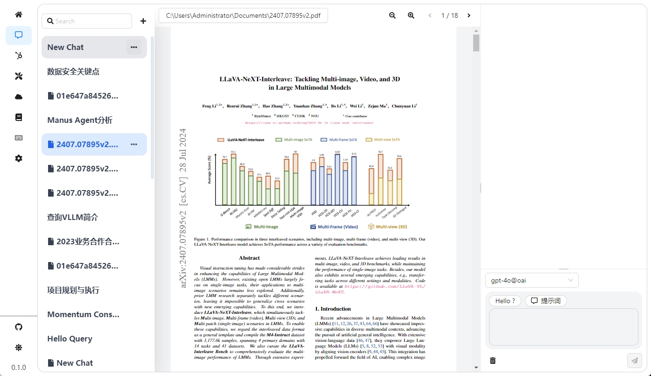Focus the message input box
Viewport: 651px width, 376px height.
pos(563,327)
